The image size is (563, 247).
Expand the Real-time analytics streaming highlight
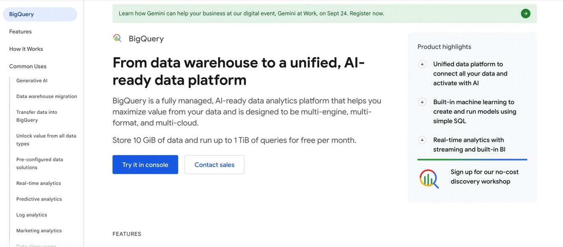[x=422, y=139]
